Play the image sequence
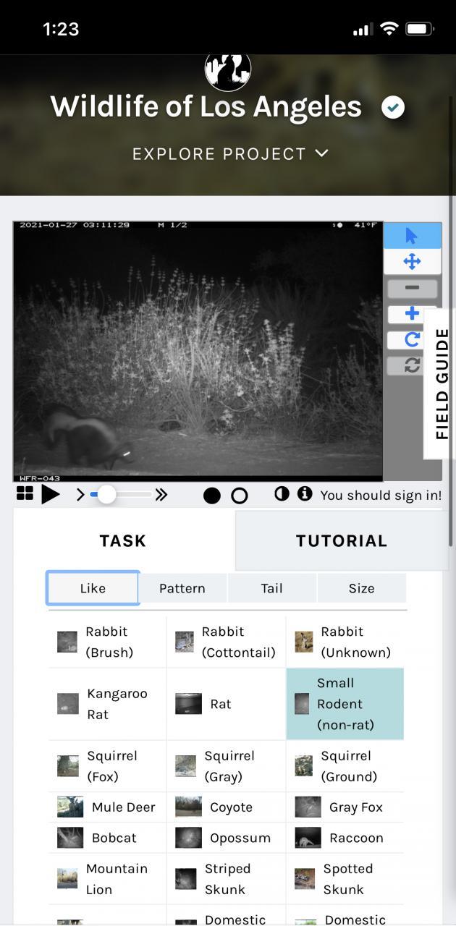Viewport: 456px width, 926px height. [51, 495]
